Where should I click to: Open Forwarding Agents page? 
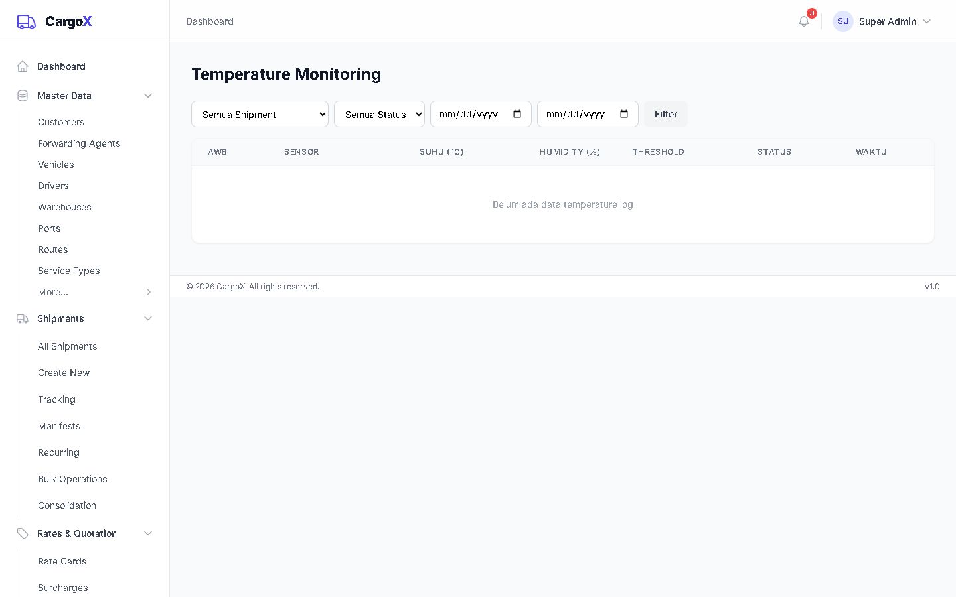(79, 143)
